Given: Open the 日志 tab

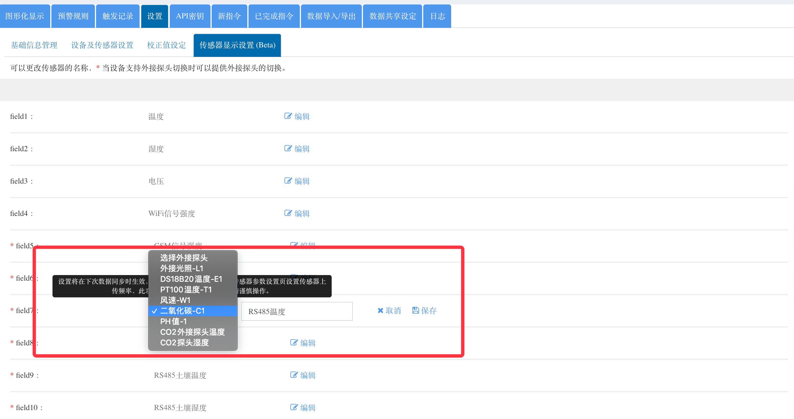Looking at the screenshot, I should (437, 16).
